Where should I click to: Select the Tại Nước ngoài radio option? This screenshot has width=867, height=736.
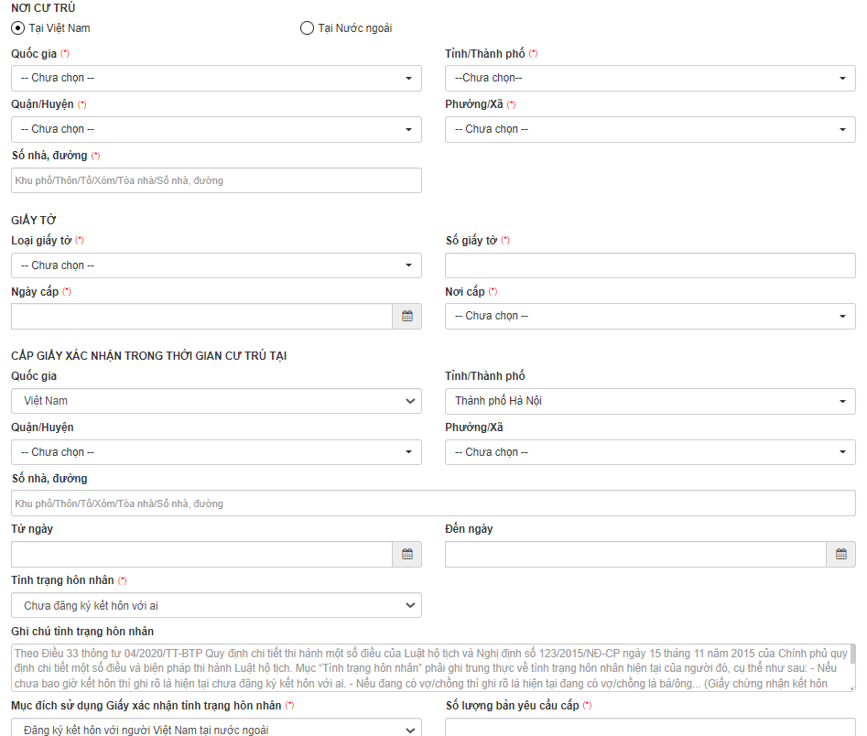pos(307,28)
